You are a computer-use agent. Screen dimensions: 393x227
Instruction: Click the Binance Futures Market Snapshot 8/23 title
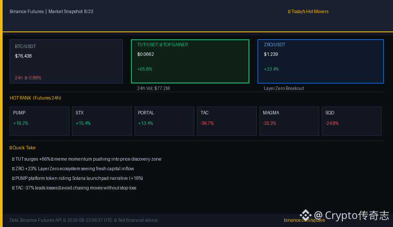click(52, 11)
